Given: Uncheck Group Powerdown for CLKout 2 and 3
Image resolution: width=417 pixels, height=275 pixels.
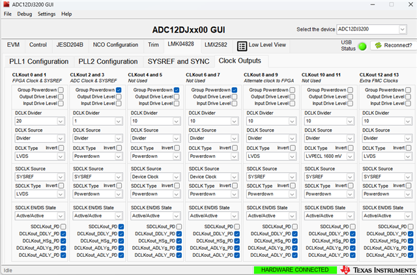Looking at the screenshot, I should (x=119, y=90).
